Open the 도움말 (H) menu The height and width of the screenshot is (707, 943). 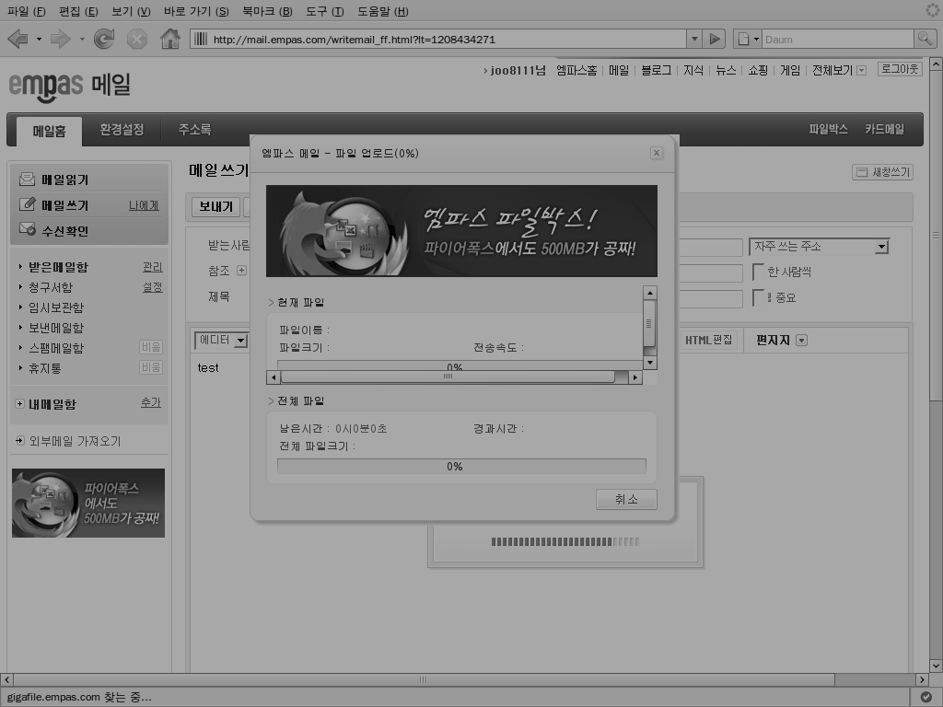pyautogui.click(x=383, y=11)
